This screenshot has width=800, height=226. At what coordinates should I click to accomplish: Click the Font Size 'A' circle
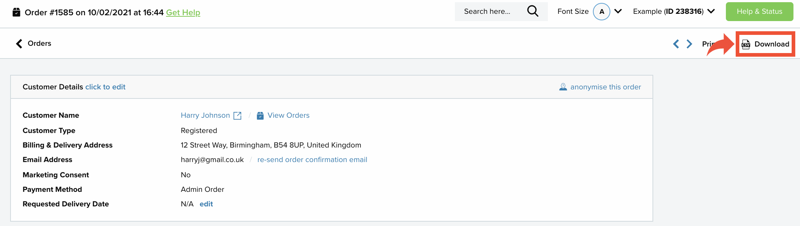coord(602,12)
